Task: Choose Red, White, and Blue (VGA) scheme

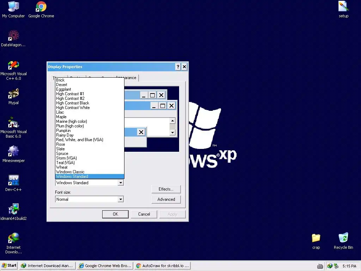Action: (90, 140)
